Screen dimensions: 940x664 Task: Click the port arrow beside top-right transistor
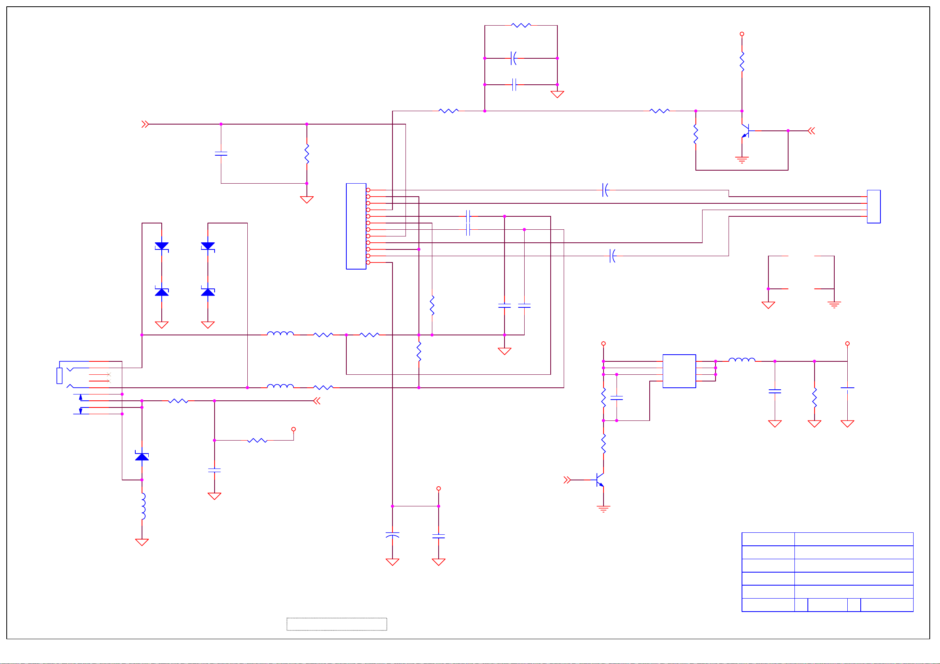pyautogui.click(x=811, y=131)
